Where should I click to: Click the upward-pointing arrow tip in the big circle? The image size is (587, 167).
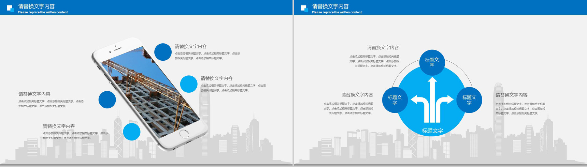[432, 80]
